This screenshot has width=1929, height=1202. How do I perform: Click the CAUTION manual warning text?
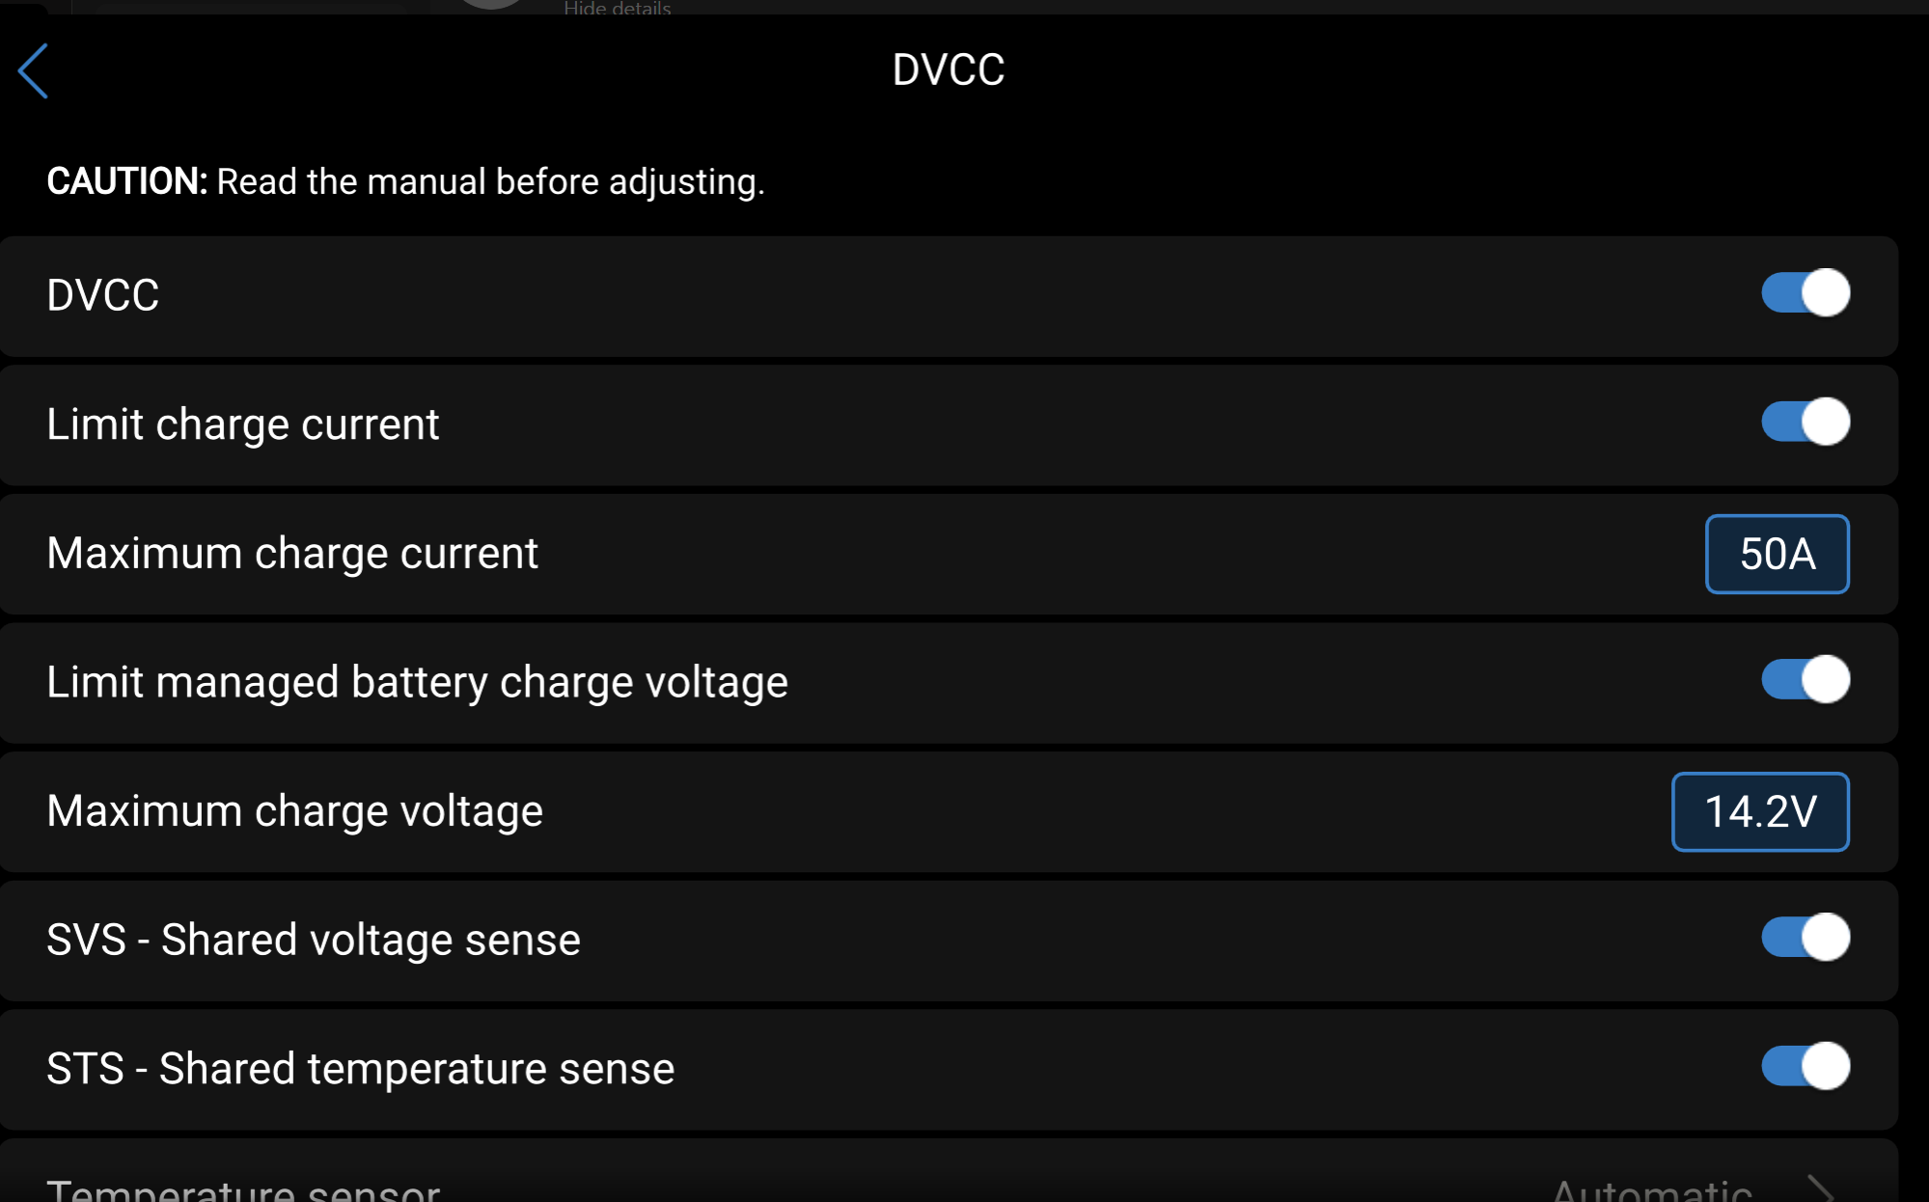(405, 181)
